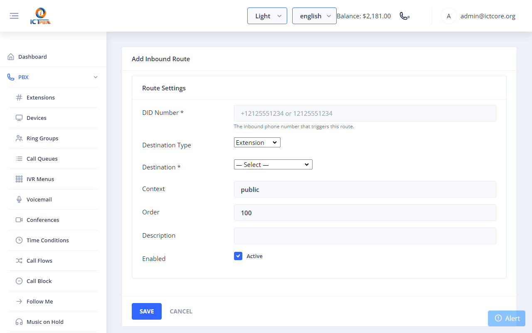
Task: Open Call Flows in sidebar
Action: point(53,261)
